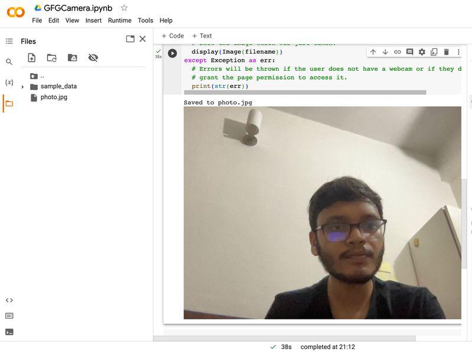Image resolution: width=472 pixels, height=352 pixels.
Task: Open cell editor settings gear
Action: point(422,52)
